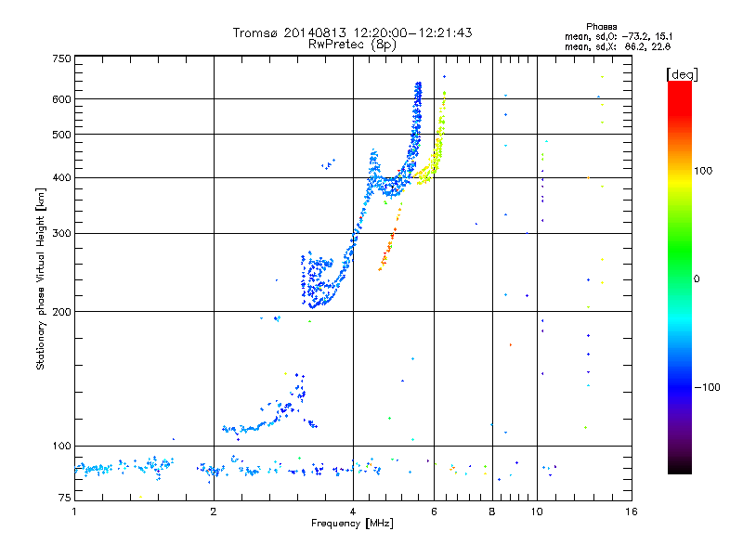The width and height of the screenshot is (743, 557).
Task: Click the '600' y-axis tick label
Action: [62, 99]
